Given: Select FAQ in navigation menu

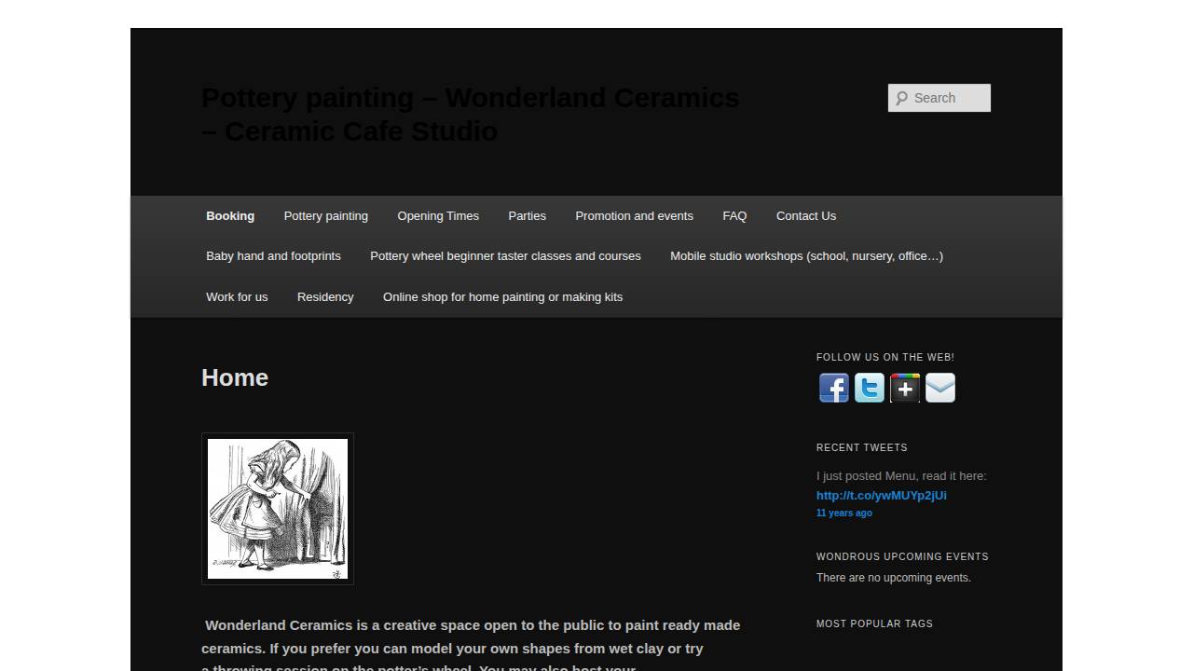Looking at the screenshot, I should click(734, 216).
